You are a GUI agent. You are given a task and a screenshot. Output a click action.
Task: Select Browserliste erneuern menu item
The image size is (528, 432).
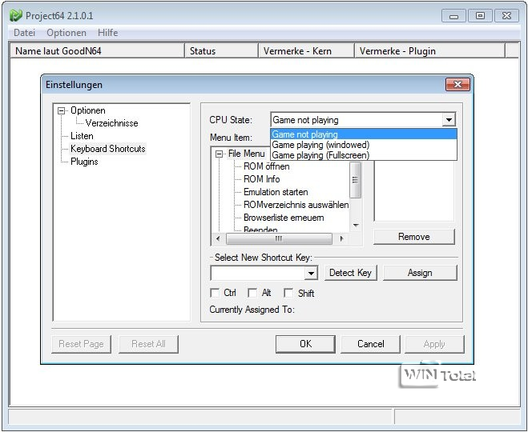tap(284, 218)
